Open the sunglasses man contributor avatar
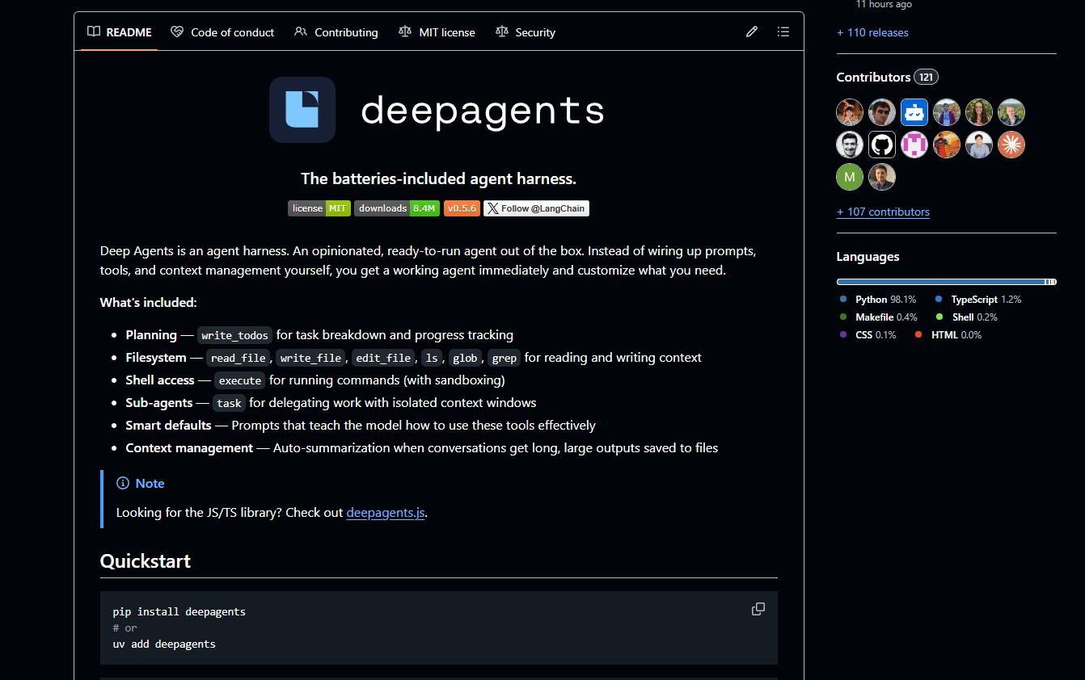This screenshot has width=1085, height=680. [x=882, y=112]
